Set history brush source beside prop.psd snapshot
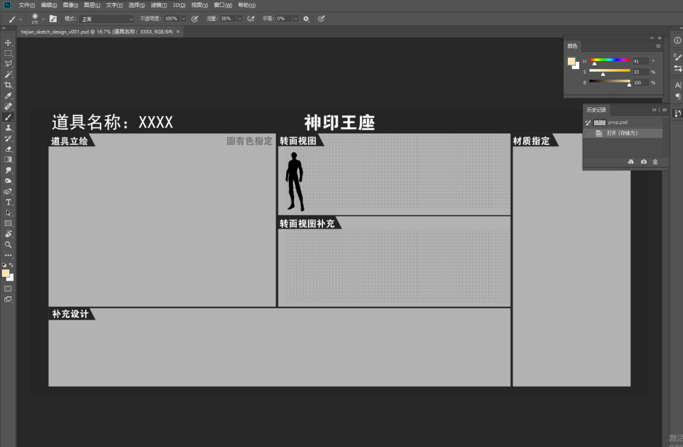This screenshot has height=447, width=683. tap(588, 123)
